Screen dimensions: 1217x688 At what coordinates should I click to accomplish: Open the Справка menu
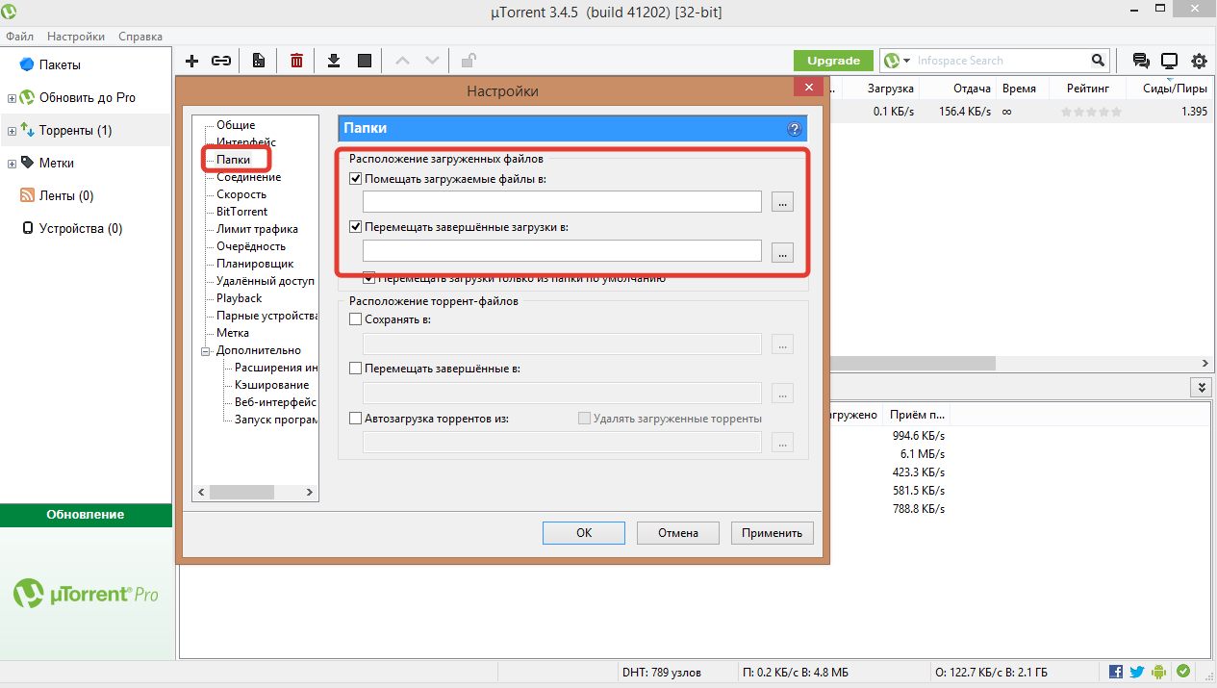click(x=140, y=36)
